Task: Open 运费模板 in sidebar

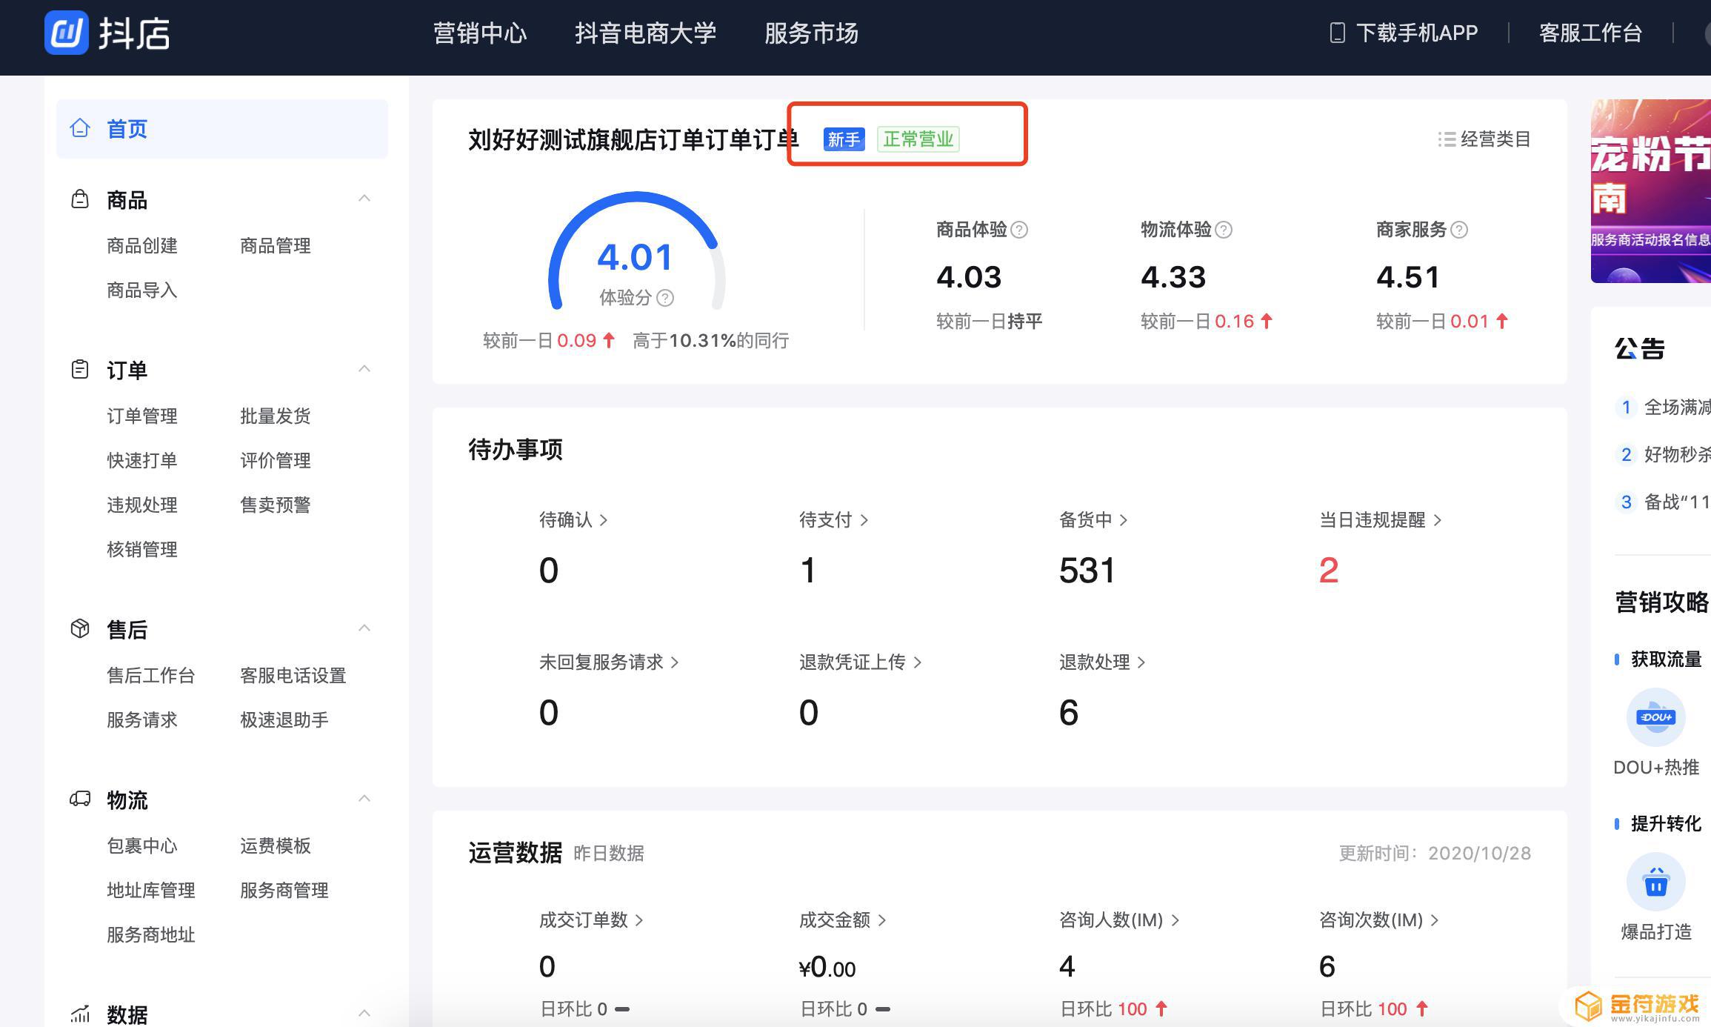Action: pyautogui.click(x=276, y=846)
